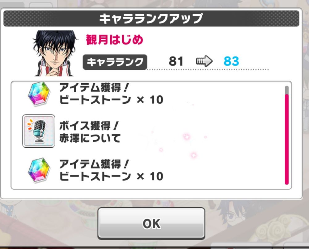Click the キャラランク label badge
This screenshot has height=249, width=309.
click(x=115, y=62)
